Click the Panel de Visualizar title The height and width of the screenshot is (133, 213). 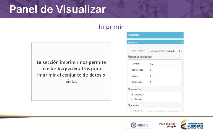[57, 9]
